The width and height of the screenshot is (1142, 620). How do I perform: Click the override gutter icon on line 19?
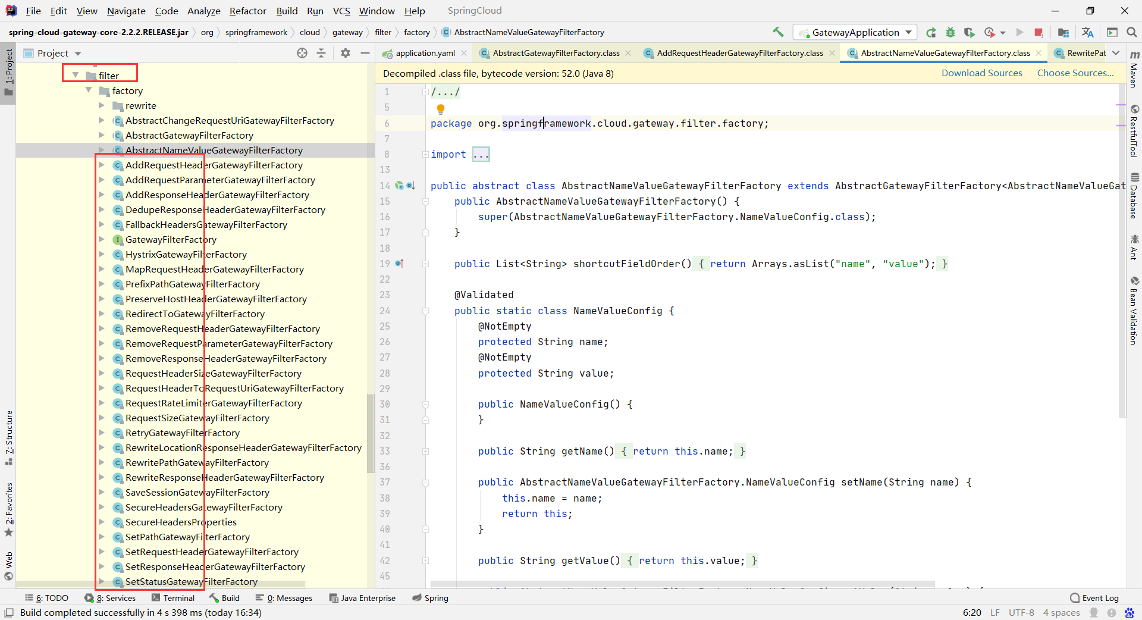[x=399, y=264]
